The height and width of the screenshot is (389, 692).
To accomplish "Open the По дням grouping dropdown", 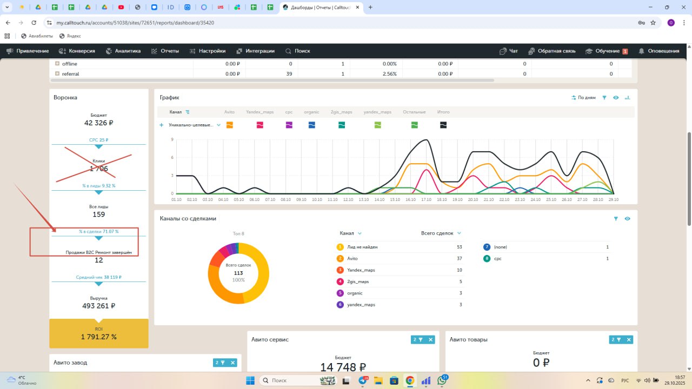I will (x=583, y=98).
